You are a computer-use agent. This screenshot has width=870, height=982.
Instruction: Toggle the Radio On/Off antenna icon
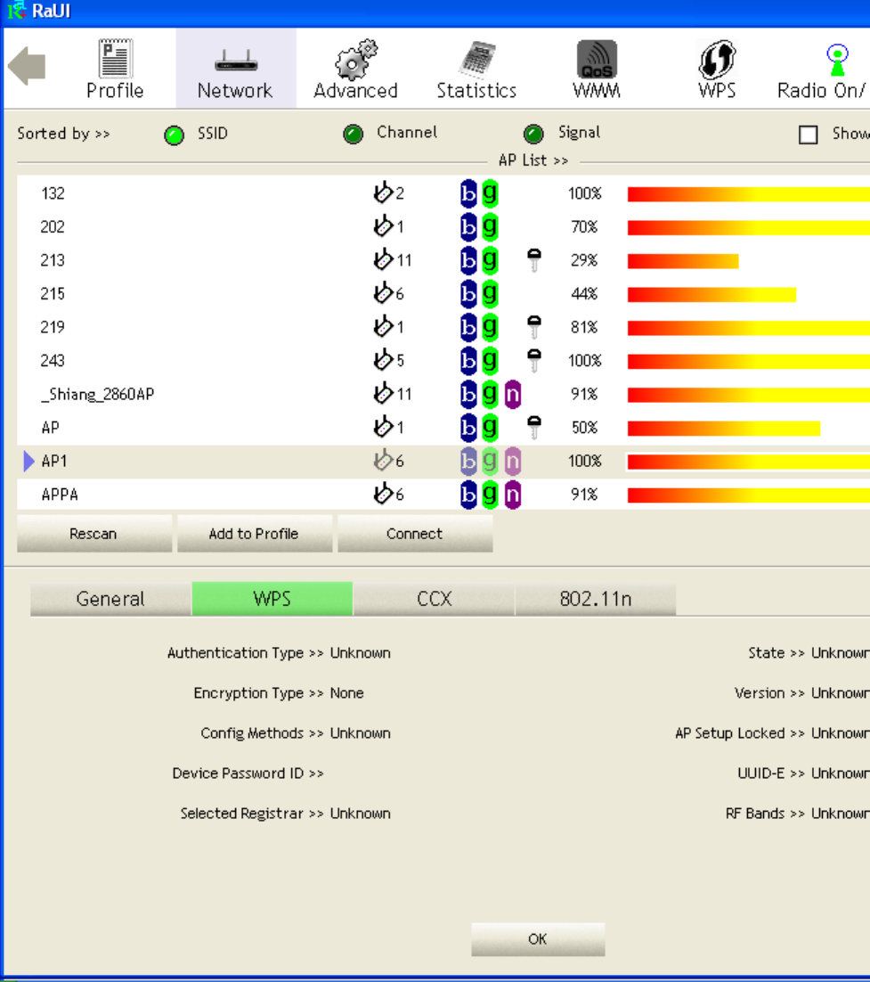[x=837, y=60]
